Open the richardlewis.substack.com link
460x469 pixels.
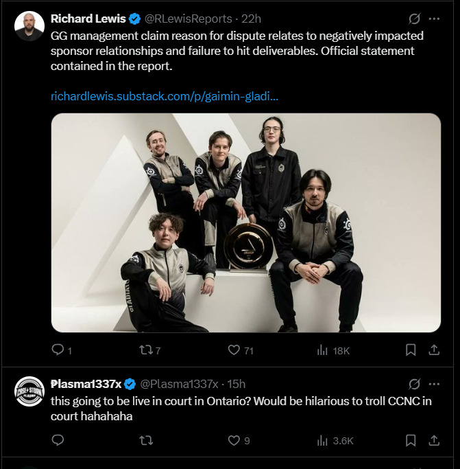pos(165,96)
